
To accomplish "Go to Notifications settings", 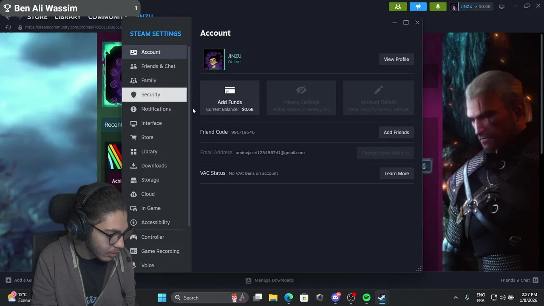I will [x=154, y=109].
